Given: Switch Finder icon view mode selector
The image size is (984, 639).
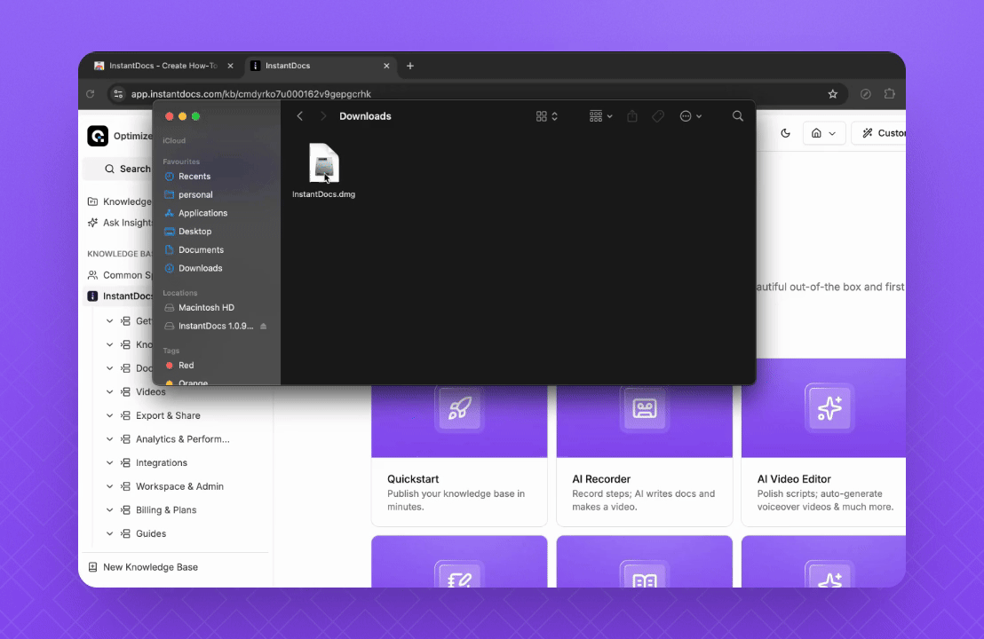Looking at the screenshot, I should [x=546, y=116].
